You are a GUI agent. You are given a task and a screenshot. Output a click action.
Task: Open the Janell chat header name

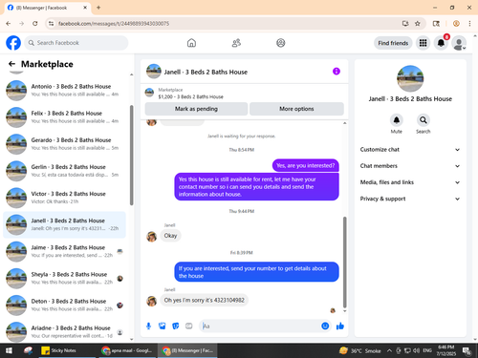click(x=206, y=72)
